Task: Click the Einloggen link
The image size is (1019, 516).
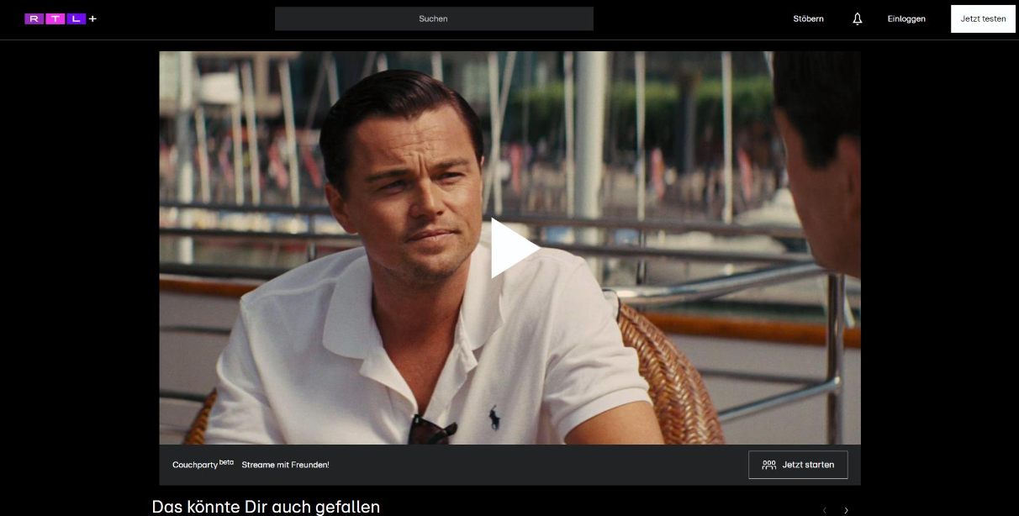Action: click(x=906, y=18)
